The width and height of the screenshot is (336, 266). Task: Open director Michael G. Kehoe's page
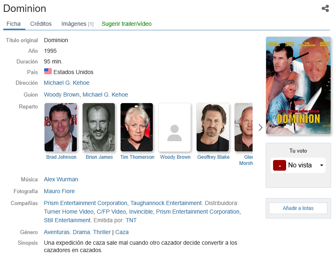[67, 83]
